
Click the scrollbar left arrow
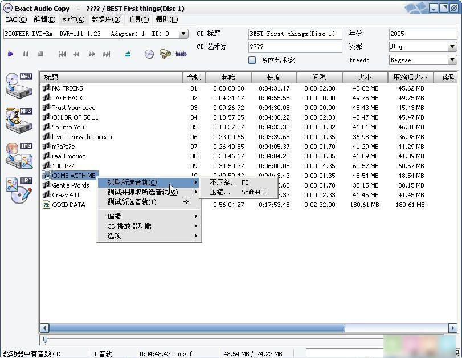point(44,328)
